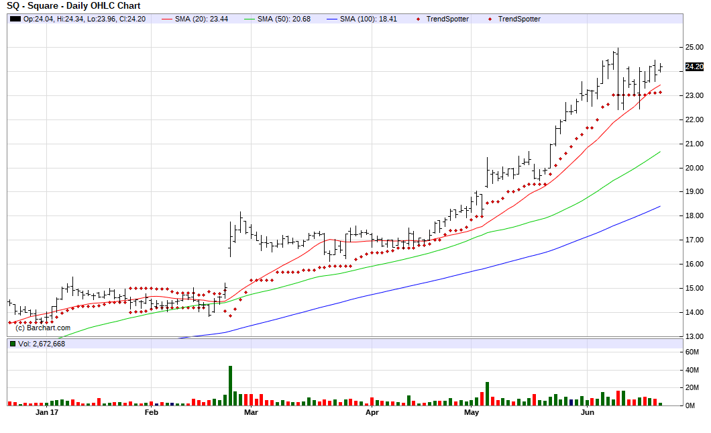Image resolution: width=711 pixels, height=433 pixels.
Task: Click the 17.00 price axis label
Action: pyautogui.click(x=694, y=240)
